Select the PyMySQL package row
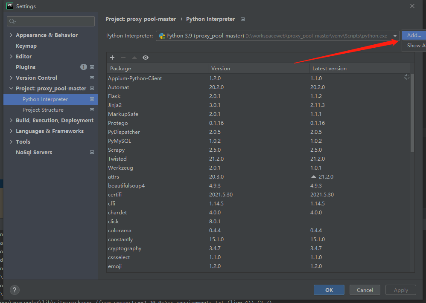 258,141
